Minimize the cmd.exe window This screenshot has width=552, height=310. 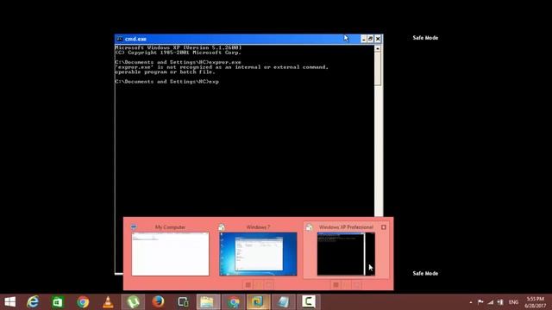point(364,39)
